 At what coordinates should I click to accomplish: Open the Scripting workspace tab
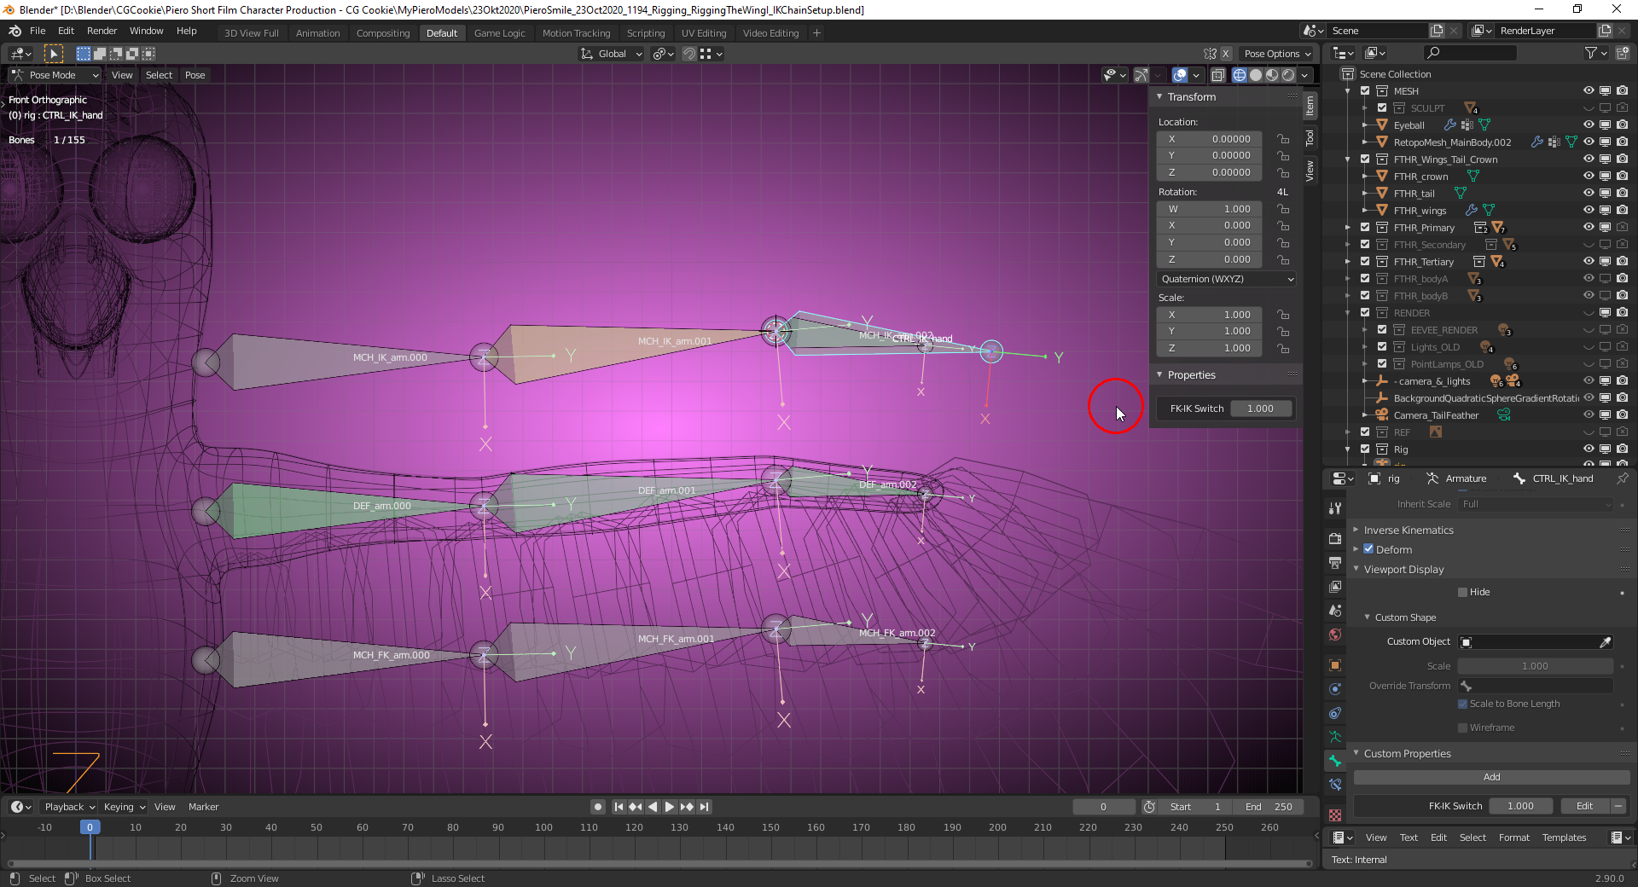click(x=646, y=32)
